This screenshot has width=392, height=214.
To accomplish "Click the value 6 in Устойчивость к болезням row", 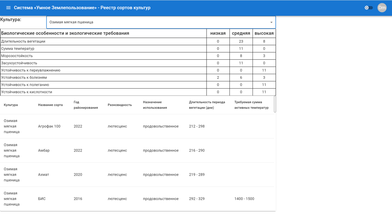I will [x=241, y=78].
